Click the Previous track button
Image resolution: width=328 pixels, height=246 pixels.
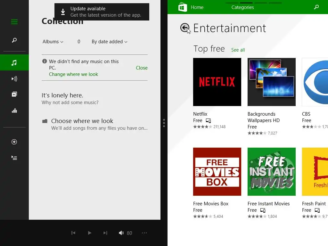[x=73, y=233]
